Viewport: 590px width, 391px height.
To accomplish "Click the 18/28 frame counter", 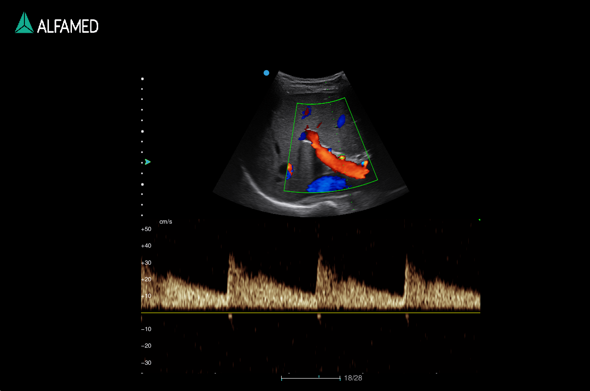I will (x=353, y=378).
